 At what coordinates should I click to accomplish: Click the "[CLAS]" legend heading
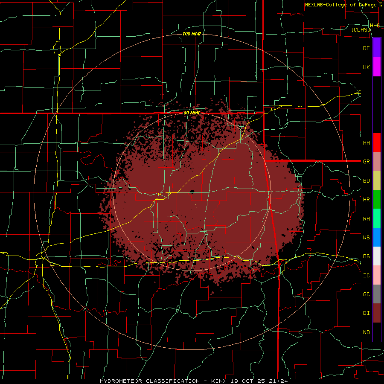361,29
